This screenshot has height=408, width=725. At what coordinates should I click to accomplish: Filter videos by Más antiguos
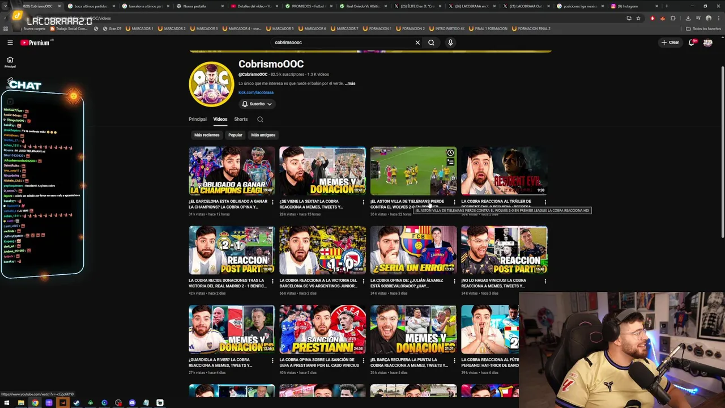(x=263, y=135)
